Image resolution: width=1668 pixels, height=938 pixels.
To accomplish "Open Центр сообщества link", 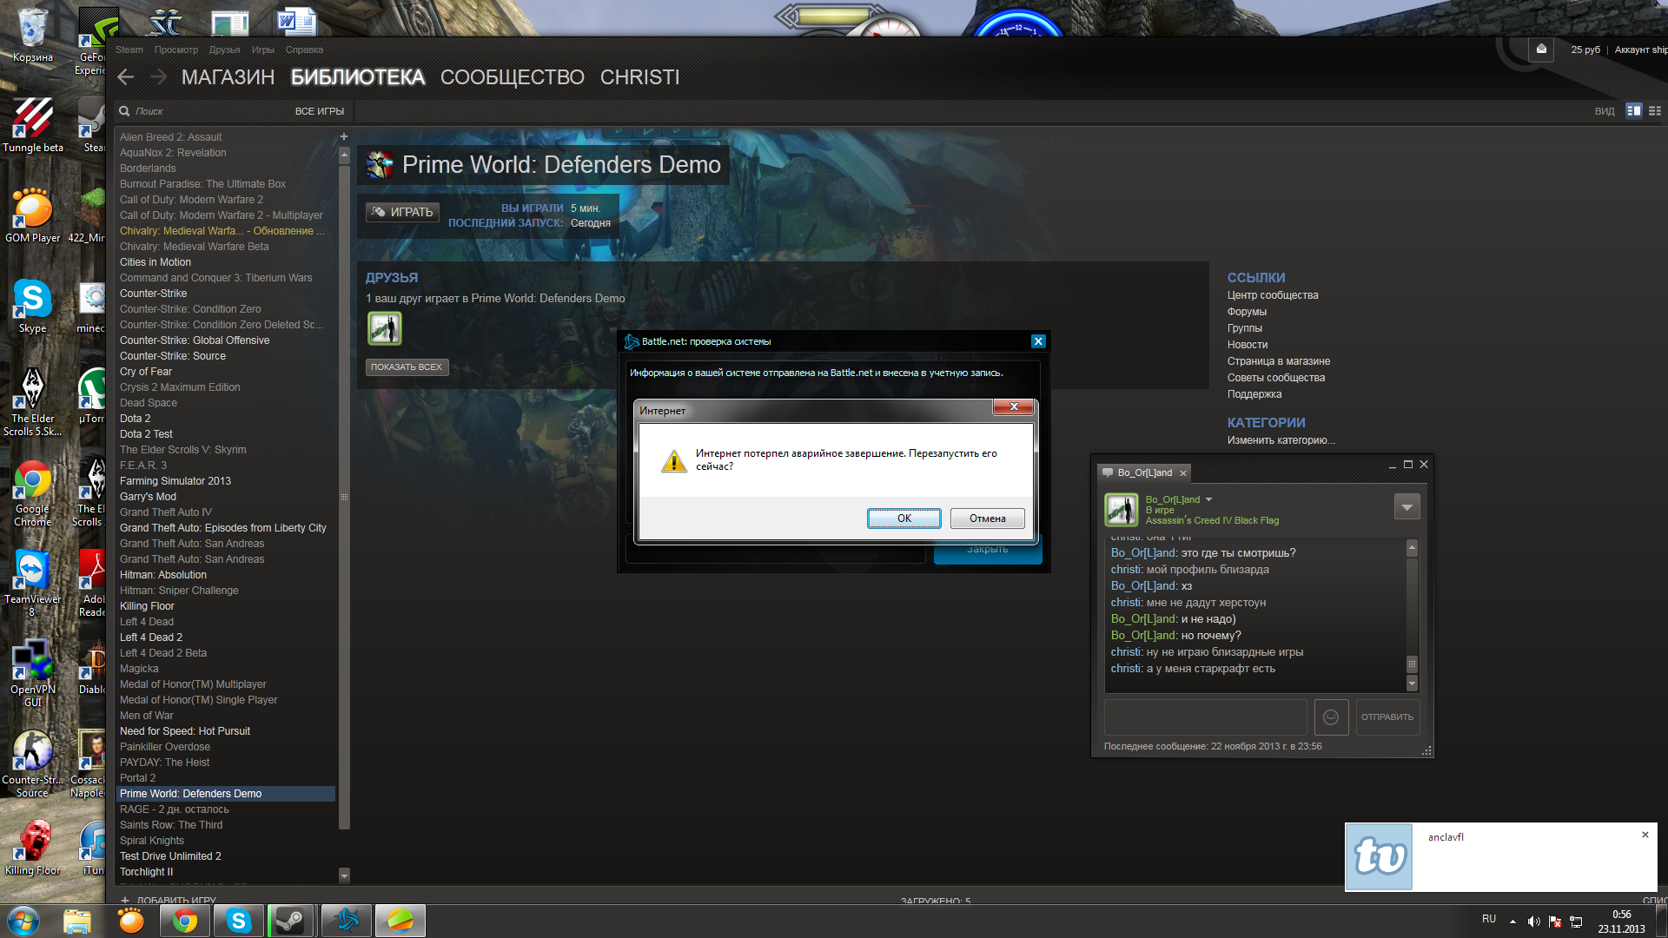I will coord(1273,295).
